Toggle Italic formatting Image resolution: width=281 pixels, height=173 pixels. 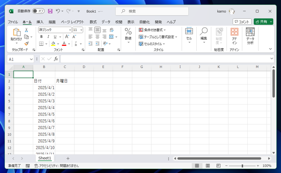(x=48, y=36)
